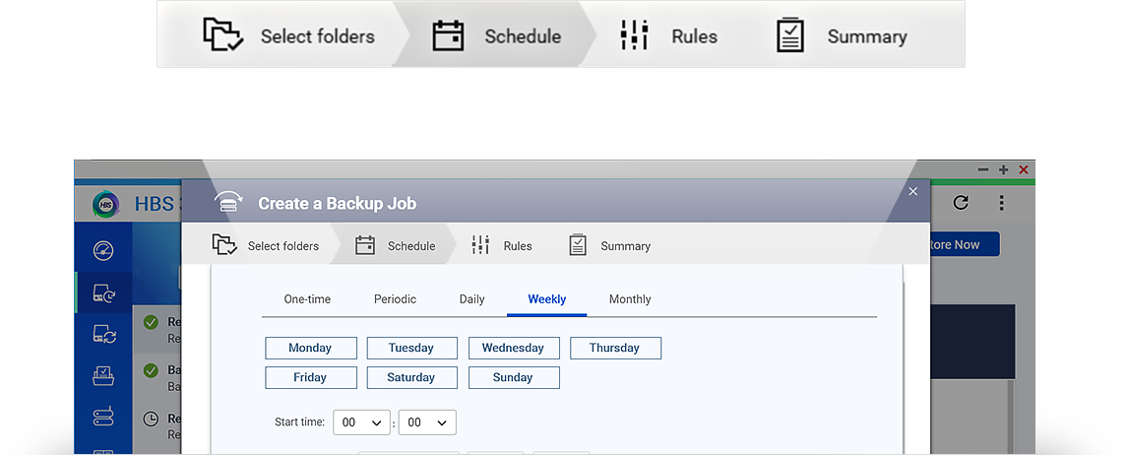Image resolution: width=1127 pixels, height=455 pixels.
Task: Click the HBS logo icon
Action: [x=105, y=205]
